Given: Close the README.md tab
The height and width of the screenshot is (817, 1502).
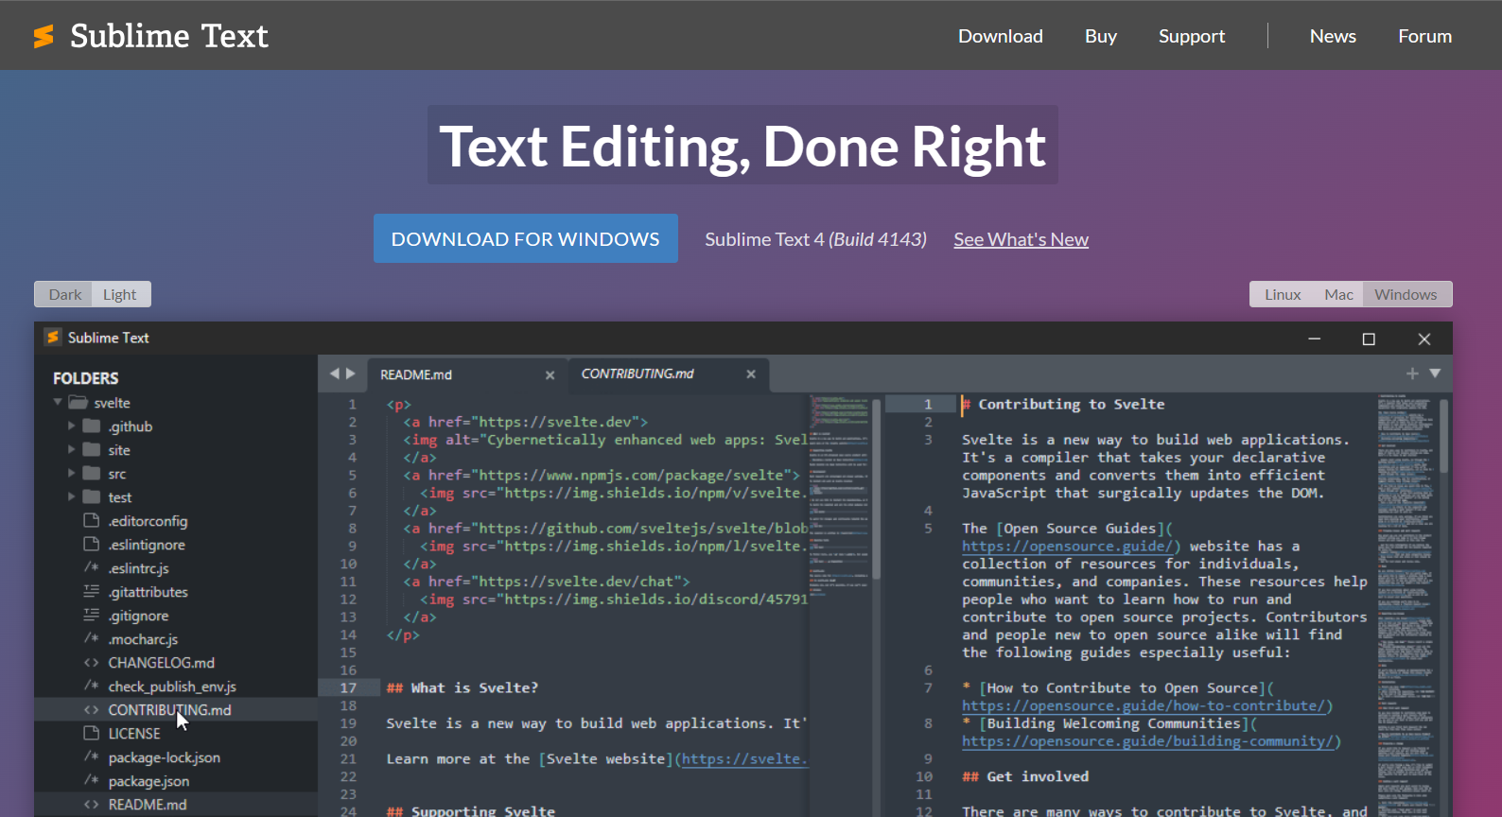Looking at the screenshot, I should pos(550,375).
